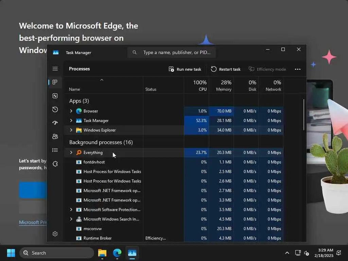Sort processes by CPU usage column
348x261 pixels.
[196, 85]
